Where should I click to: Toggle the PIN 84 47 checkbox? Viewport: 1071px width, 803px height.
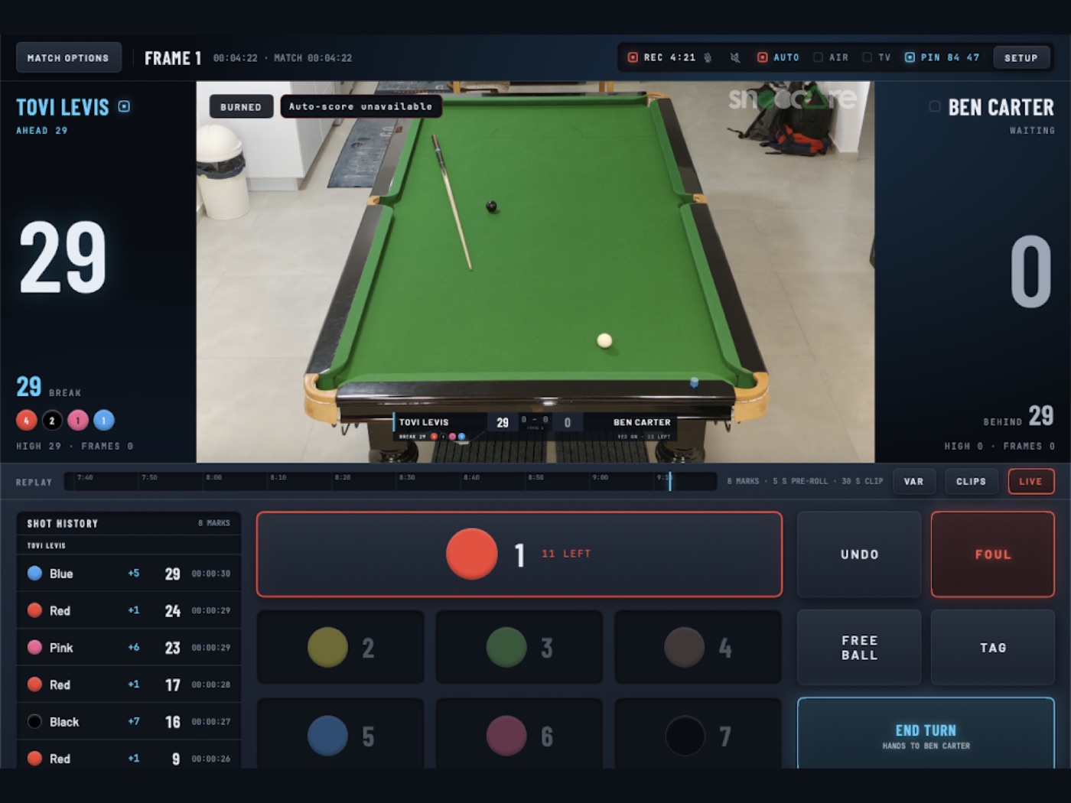[x=910, y=57]
